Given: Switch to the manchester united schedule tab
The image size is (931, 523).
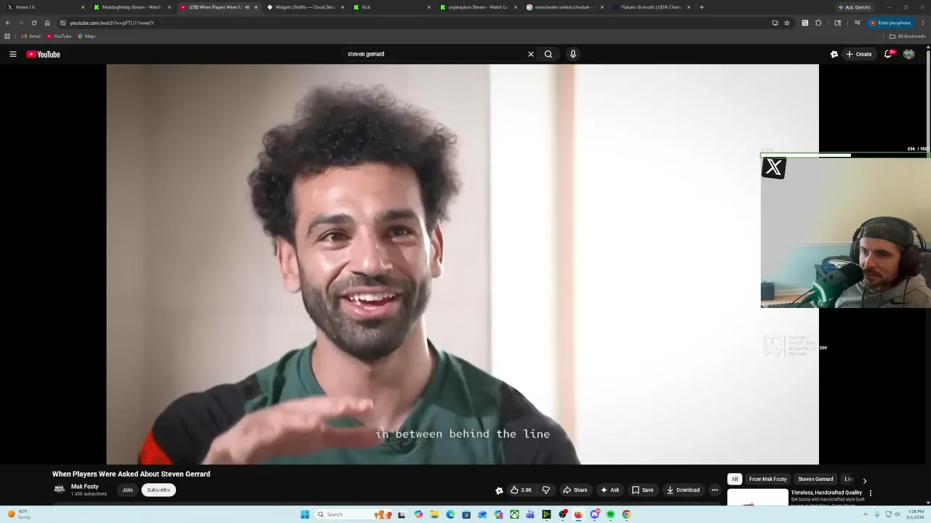Looking at the screenshot, I should (565, 7).
